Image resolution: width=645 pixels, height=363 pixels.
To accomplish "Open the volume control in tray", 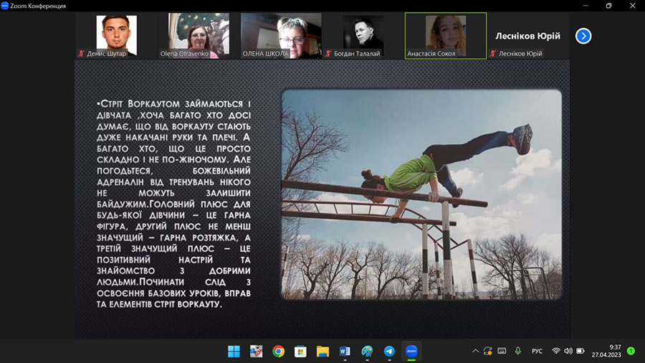I will pos(568,351).
